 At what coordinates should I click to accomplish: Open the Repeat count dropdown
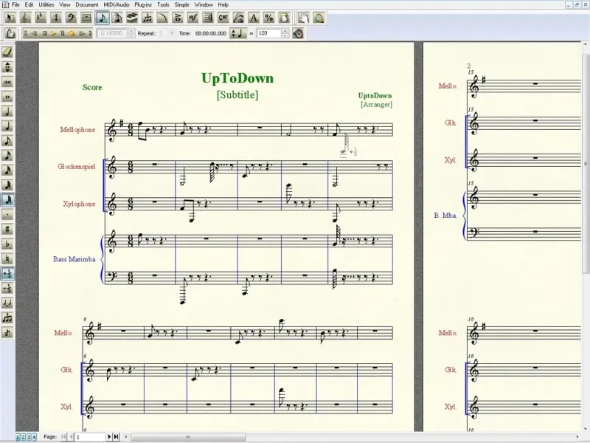pos(172,33)
